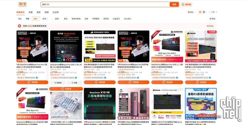This screenshot has height=125, width=245.
Task: Click 找货源 under the ¥1794.4 K70 MAX
Action: click(100, 82)
